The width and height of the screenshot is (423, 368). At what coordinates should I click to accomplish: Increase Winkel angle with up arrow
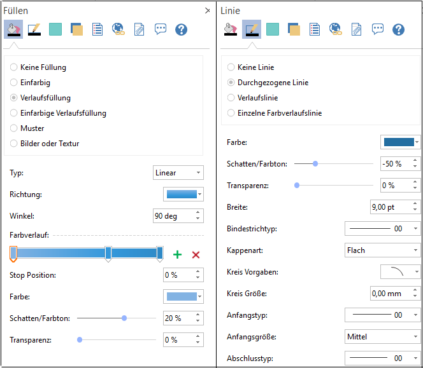(198, 213)
